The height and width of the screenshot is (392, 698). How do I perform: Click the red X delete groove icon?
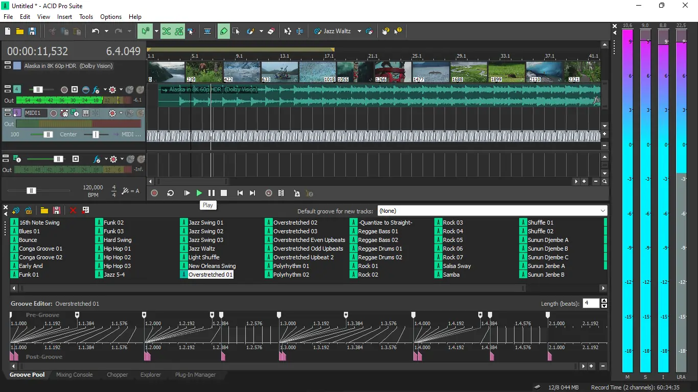pyautogui.click(x=73, y=210)
